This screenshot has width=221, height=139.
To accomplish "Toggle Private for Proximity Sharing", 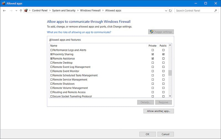I will tap(153, 54).
